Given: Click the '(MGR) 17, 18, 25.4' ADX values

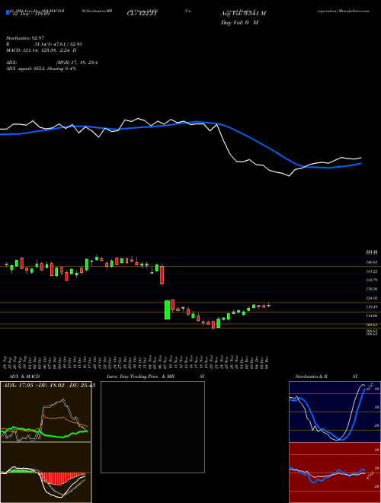Looking at the screenshot, I should click(x=77, y=62).
